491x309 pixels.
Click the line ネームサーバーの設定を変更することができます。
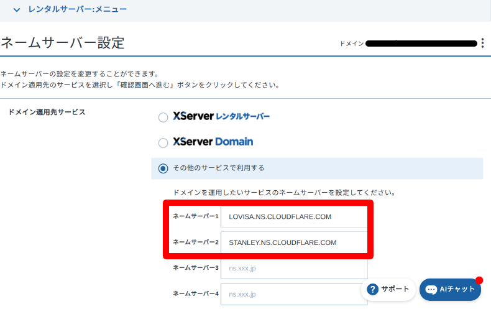coord(80,74)
